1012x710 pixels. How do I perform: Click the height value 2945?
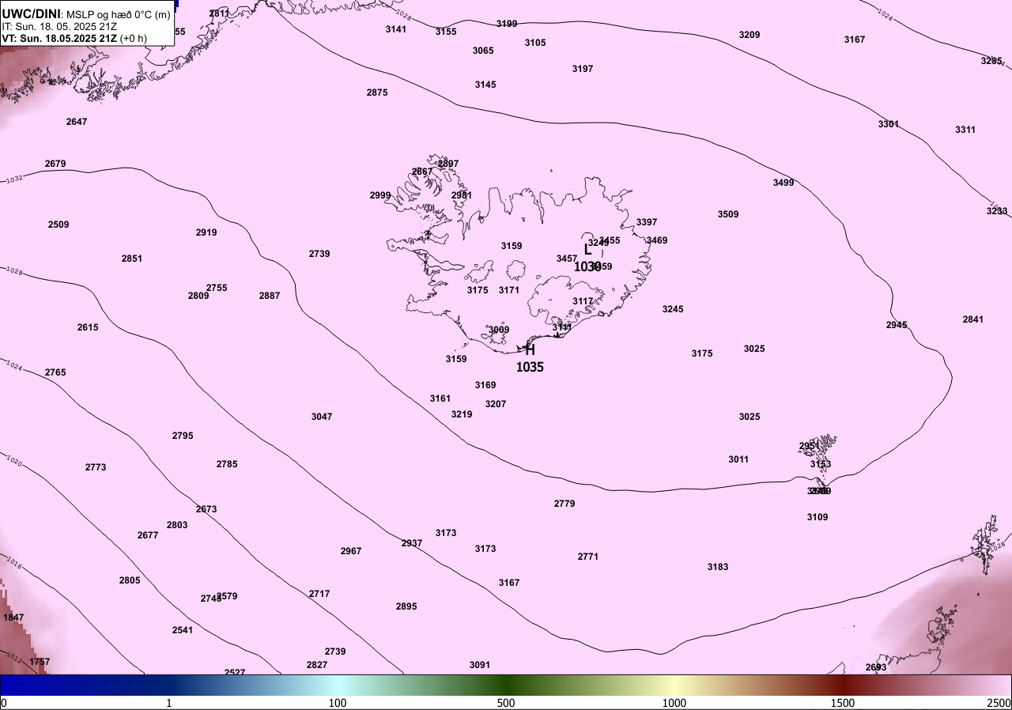[x=897, y=325]
